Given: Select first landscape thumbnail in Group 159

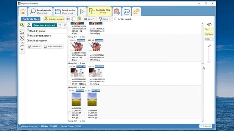Looking at the screenshot, I should pos(76,99).
